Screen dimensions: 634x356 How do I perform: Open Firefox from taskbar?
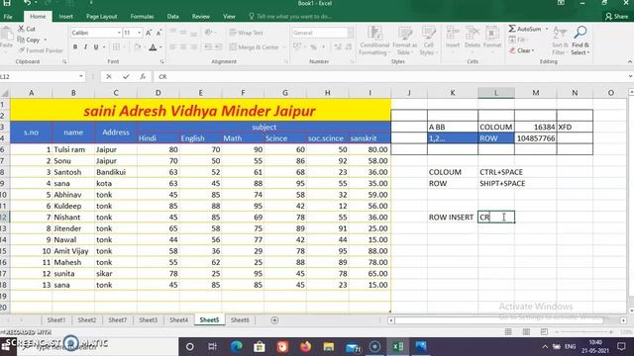pyautogui.click(x=306, y=346)
